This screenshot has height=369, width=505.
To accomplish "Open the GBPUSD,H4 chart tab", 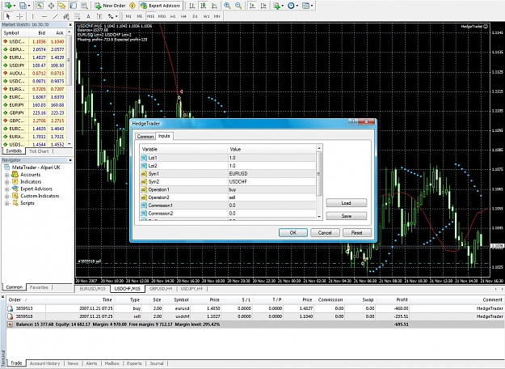I will pyautogui.click(x=161, y=288).
